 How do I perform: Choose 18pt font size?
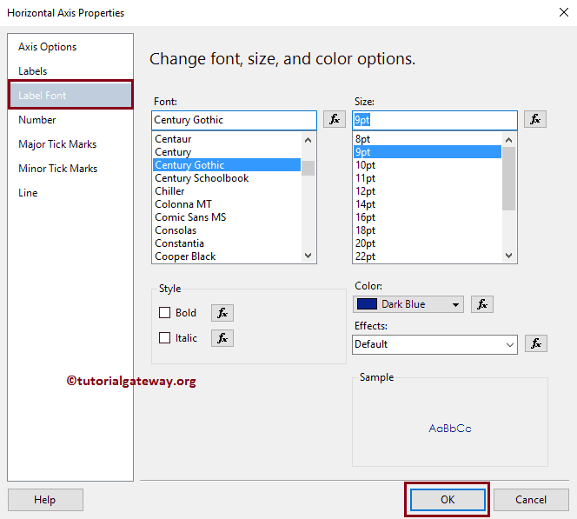428,230
